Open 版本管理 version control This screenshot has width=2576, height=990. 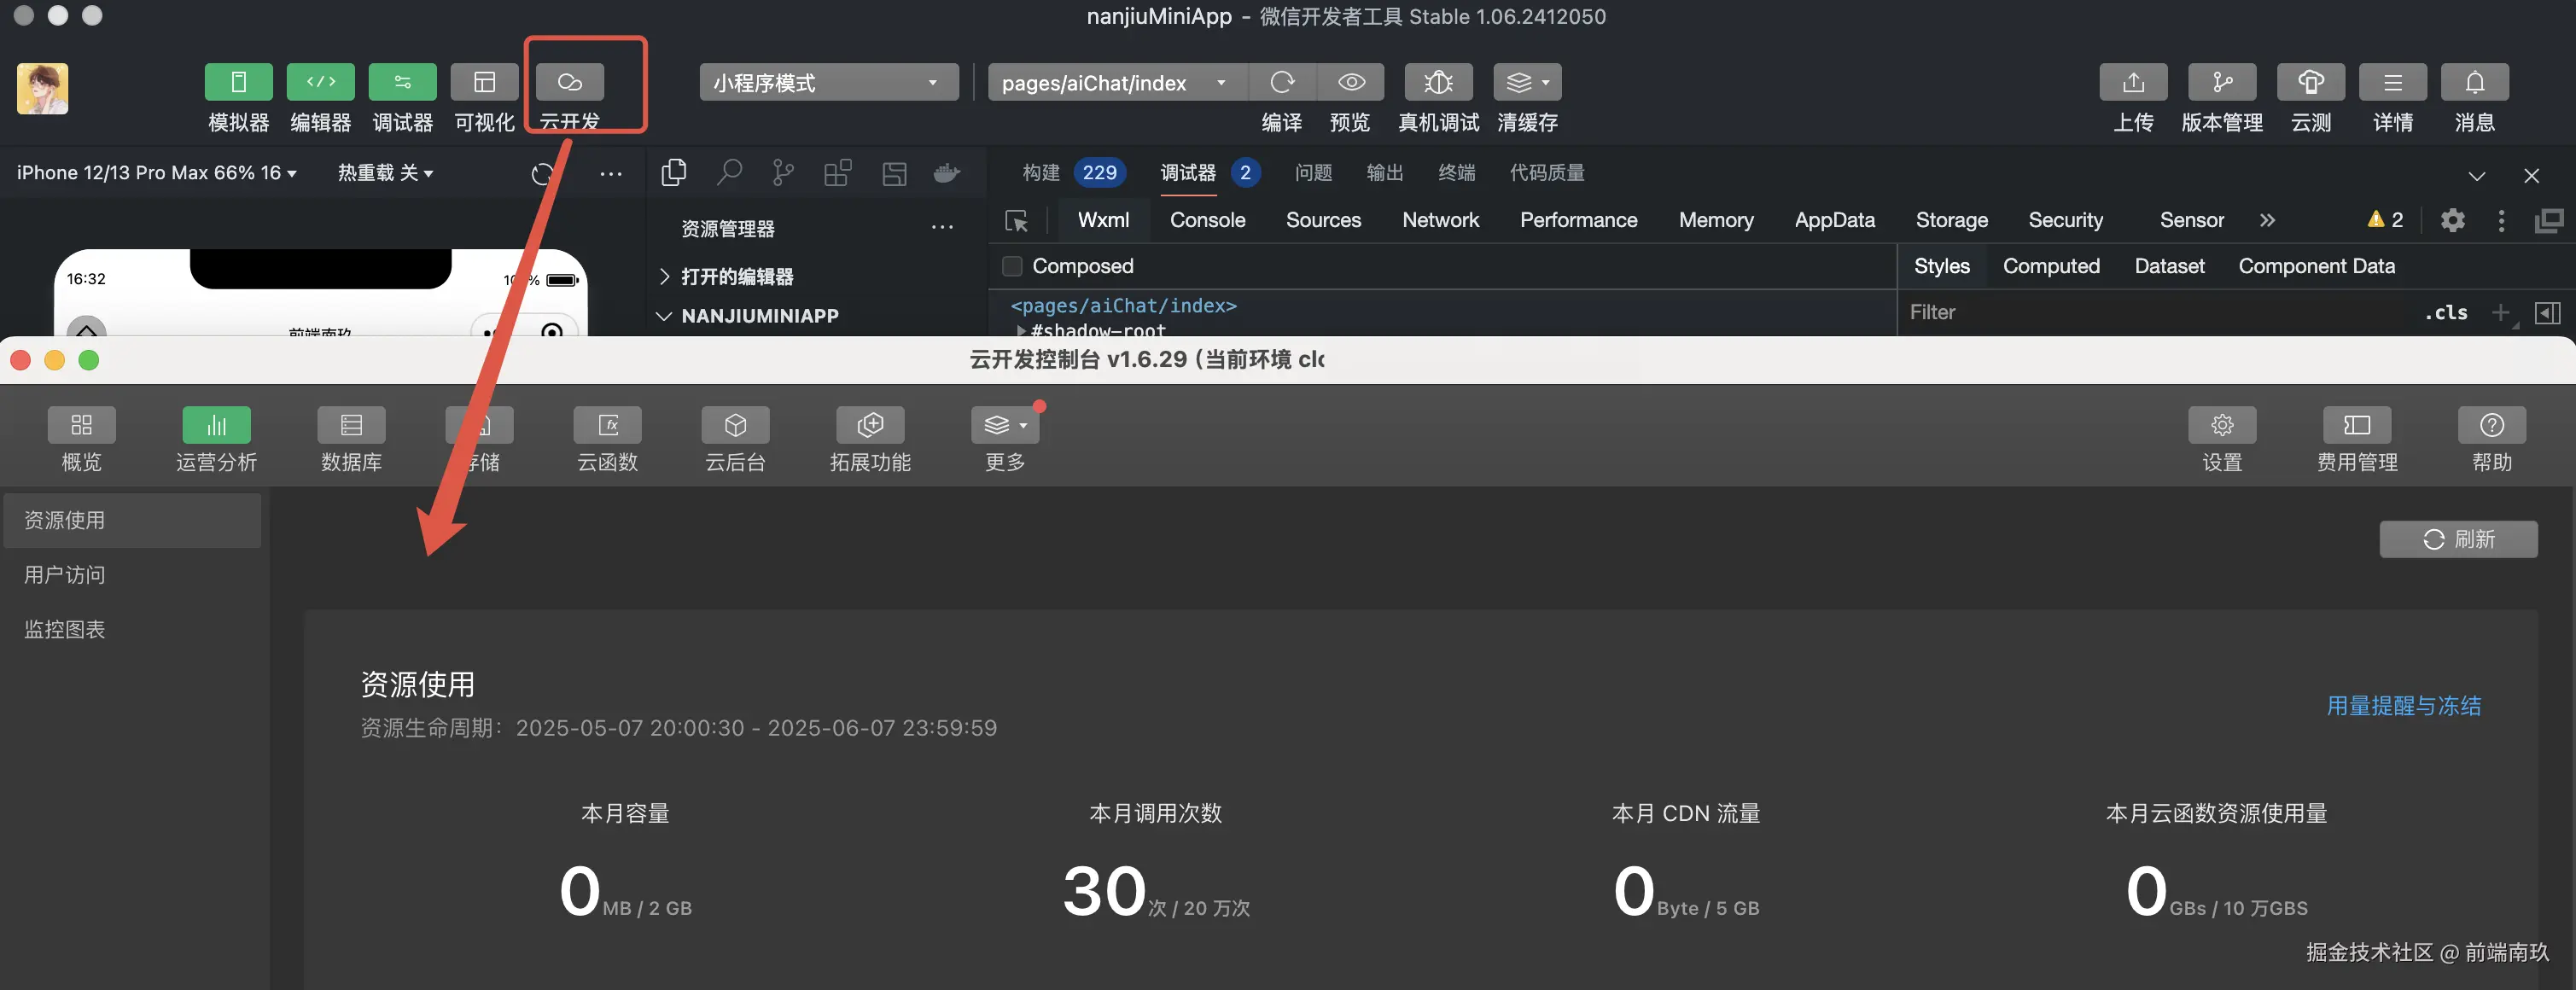pyautogui.click(x=2221, y=82)
